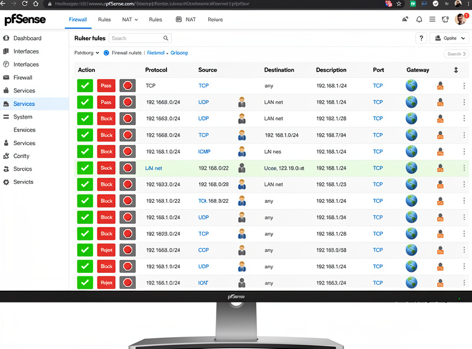Open the hamburger menu icon in header
Viewport: 472px width, 349px height.
[x=432, y=19]
